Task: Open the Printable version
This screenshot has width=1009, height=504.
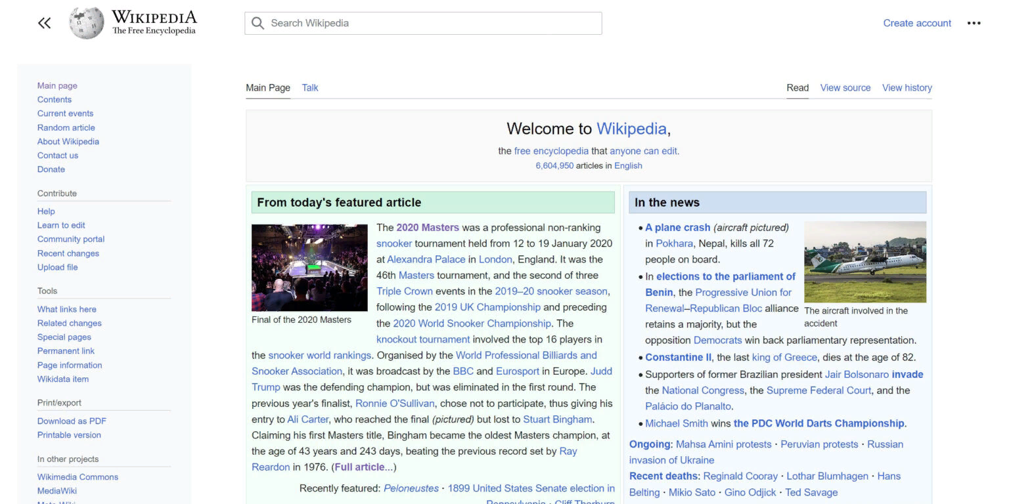Action: pos(69,435)
